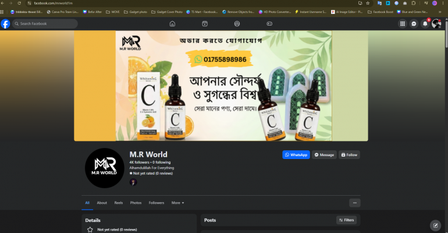Open the Gadget Cover Photo bookmarks folder

click(x=167, y=12)
